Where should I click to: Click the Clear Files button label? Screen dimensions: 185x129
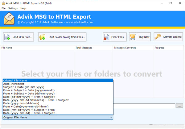click(x=117, y=37)
